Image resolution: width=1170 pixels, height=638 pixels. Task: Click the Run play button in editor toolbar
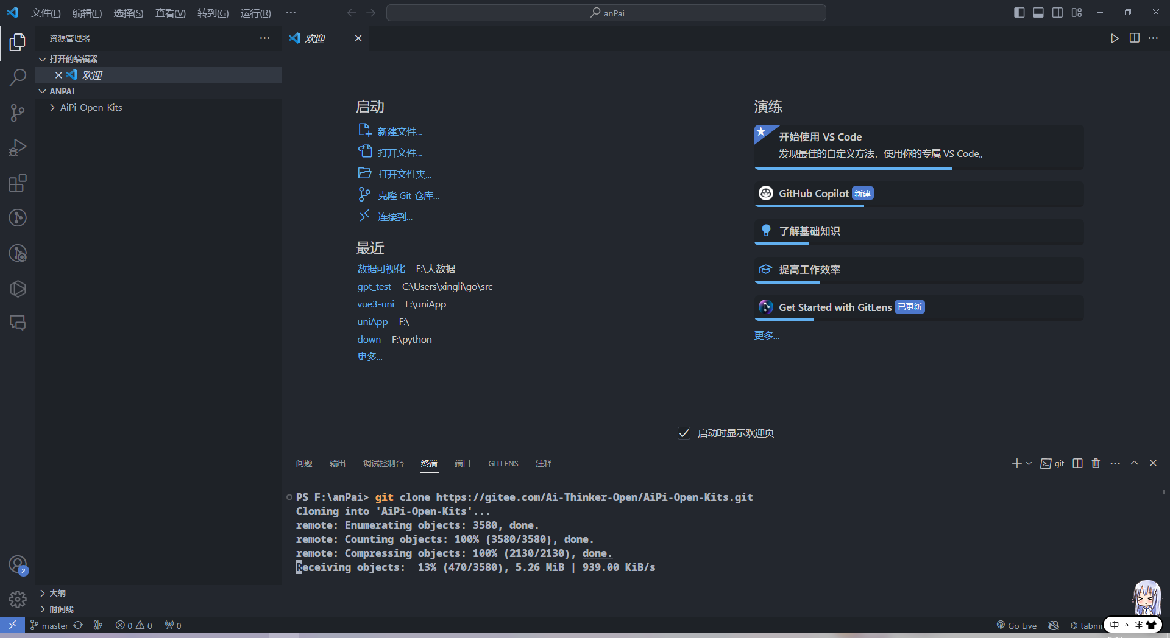tap(1115, 38)
